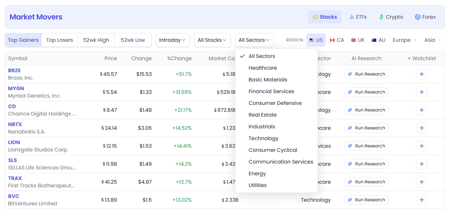Run Research for NBTX
Viewport: 450px width, 209px height.
point(366,128)
